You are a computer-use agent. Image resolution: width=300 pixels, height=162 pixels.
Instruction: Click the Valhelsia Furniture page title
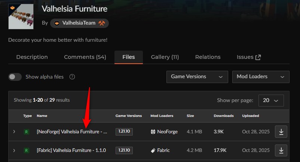74,9
